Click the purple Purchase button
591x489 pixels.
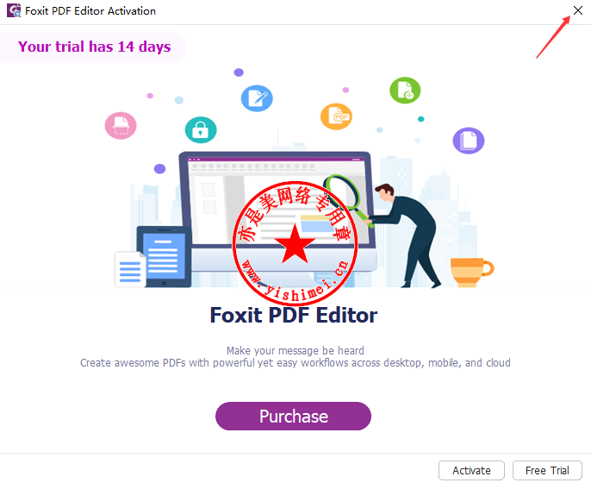pyautogui.click(x=293, y=417)
